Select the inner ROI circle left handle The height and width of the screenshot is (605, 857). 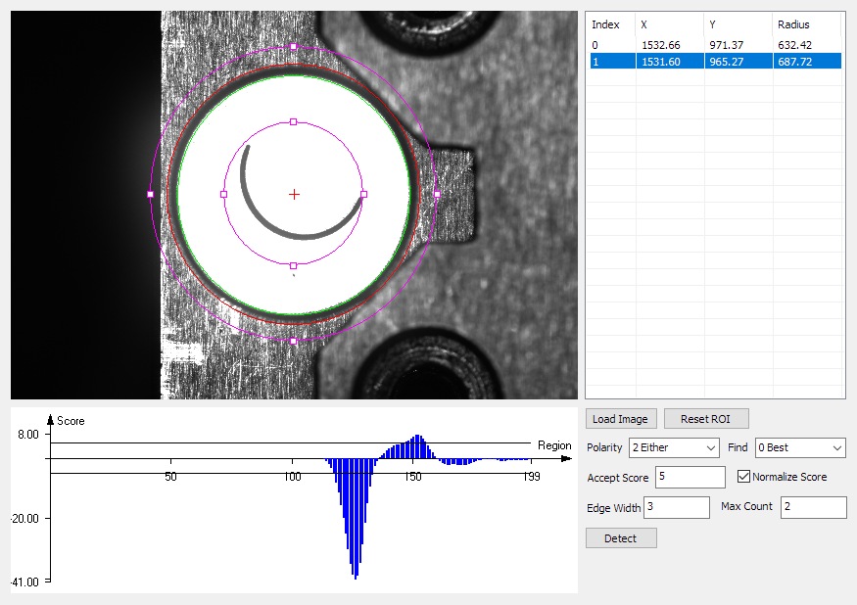click(223, 194)
